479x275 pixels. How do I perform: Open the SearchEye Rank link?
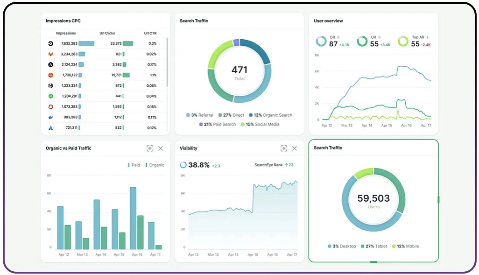tap(269, 165)
